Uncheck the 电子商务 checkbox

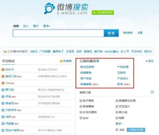point(81,101)
